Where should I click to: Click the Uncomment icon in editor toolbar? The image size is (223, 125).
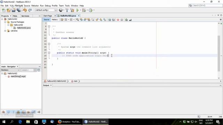click(130, 20)
